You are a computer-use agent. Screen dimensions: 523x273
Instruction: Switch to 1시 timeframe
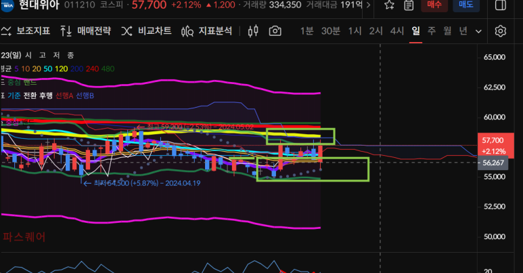click(355, 31)
